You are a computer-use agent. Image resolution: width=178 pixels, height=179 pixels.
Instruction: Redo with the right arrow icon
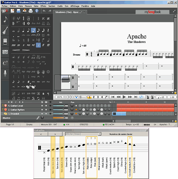click(x=50, y=11)
